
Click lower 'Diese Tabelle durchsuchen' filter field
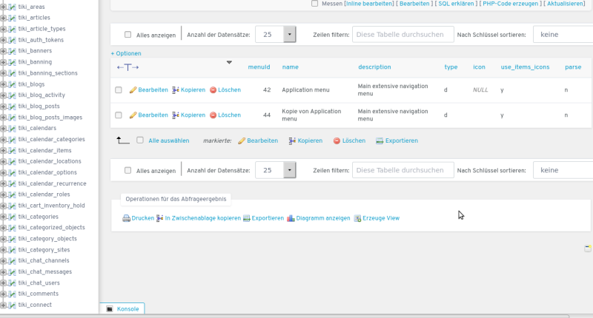click(x=403, y=170)
